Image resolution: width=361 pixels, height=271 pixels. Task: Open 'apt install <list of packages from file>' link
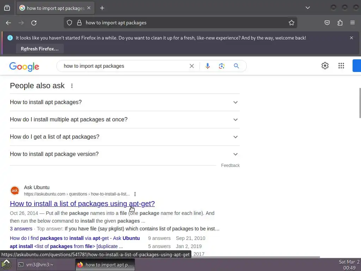pyautogui.click(x=66, y=246)
